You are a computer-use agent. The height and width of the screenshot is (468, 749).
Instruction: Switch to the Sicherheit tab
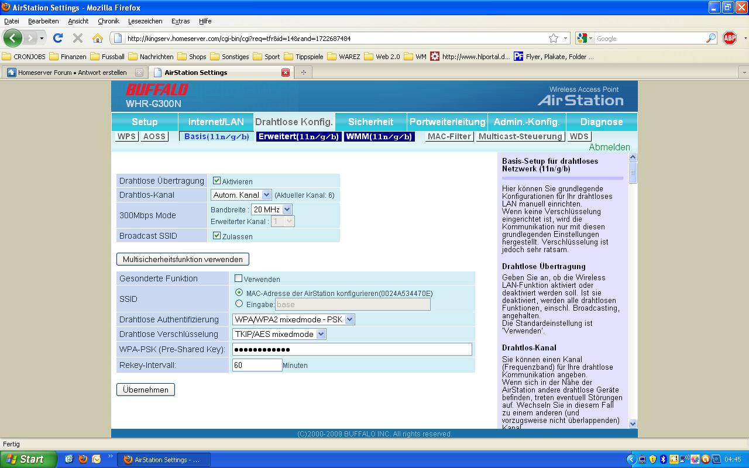[370, 122]
